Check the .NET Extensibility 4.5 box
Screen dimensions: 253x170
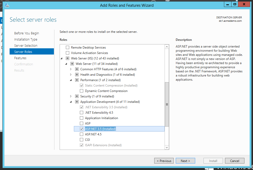click(x=82, y=113)
